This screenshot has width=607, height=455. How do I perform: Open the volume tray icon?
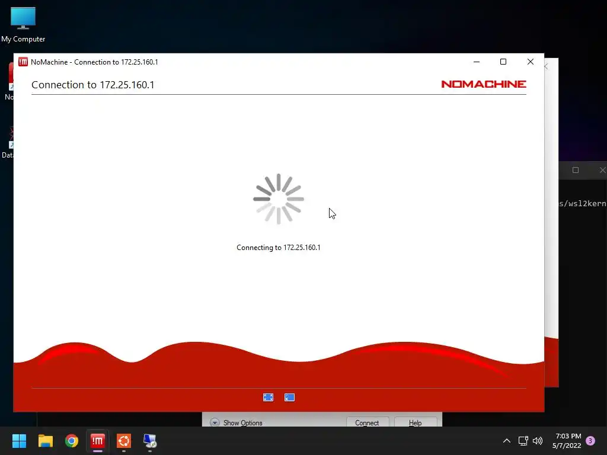click(x=538, y=441)
